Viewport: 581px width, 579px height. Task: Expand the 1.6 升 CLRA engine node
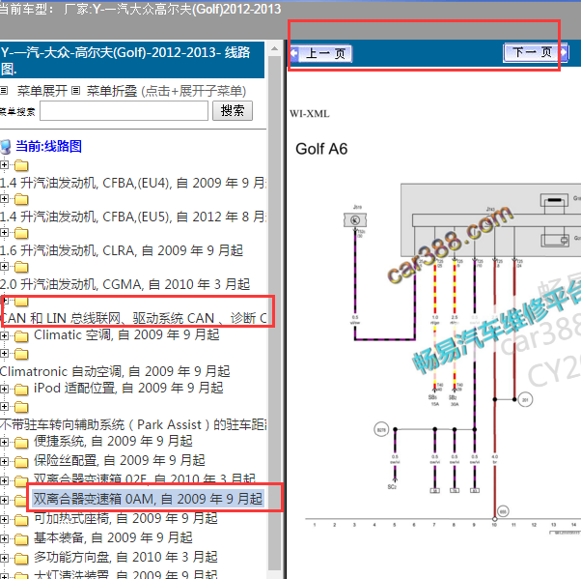click(x=4, y=233)
